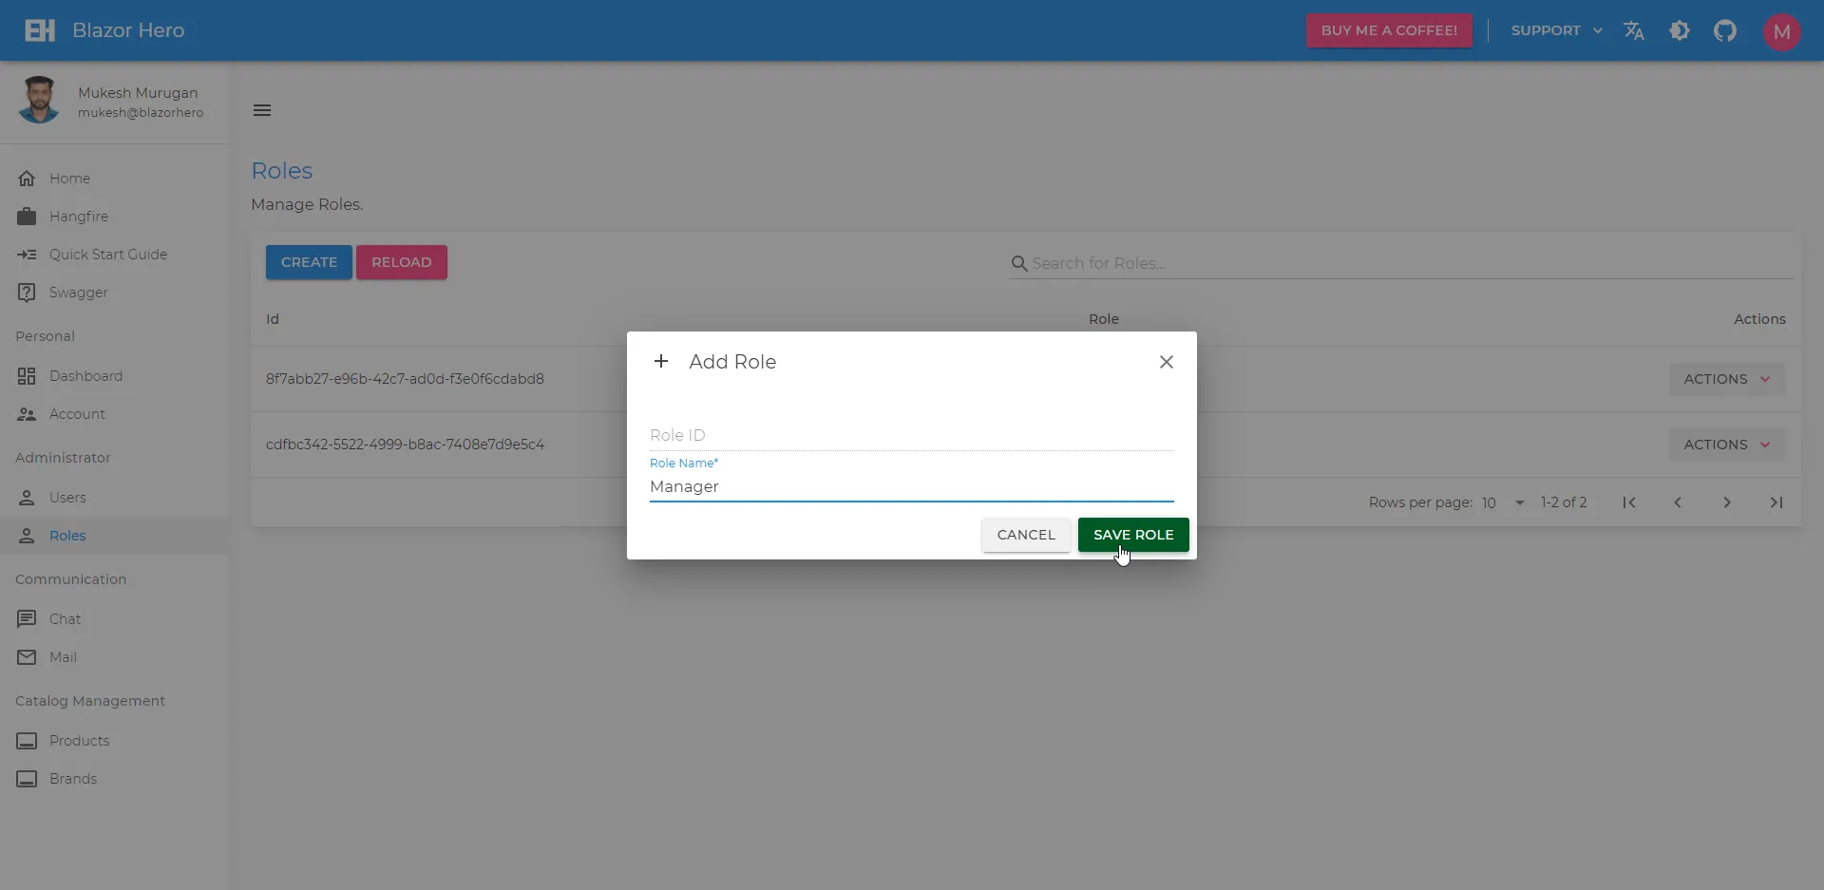Navigate to the Brands page
Viewport: 1824px width, 890px height.
point(73,778)
